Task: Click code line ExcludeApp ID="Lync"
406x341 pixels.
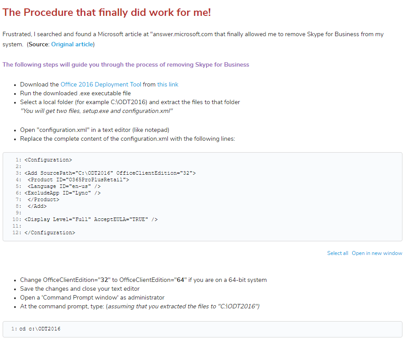Action: [x=63, y=193]
